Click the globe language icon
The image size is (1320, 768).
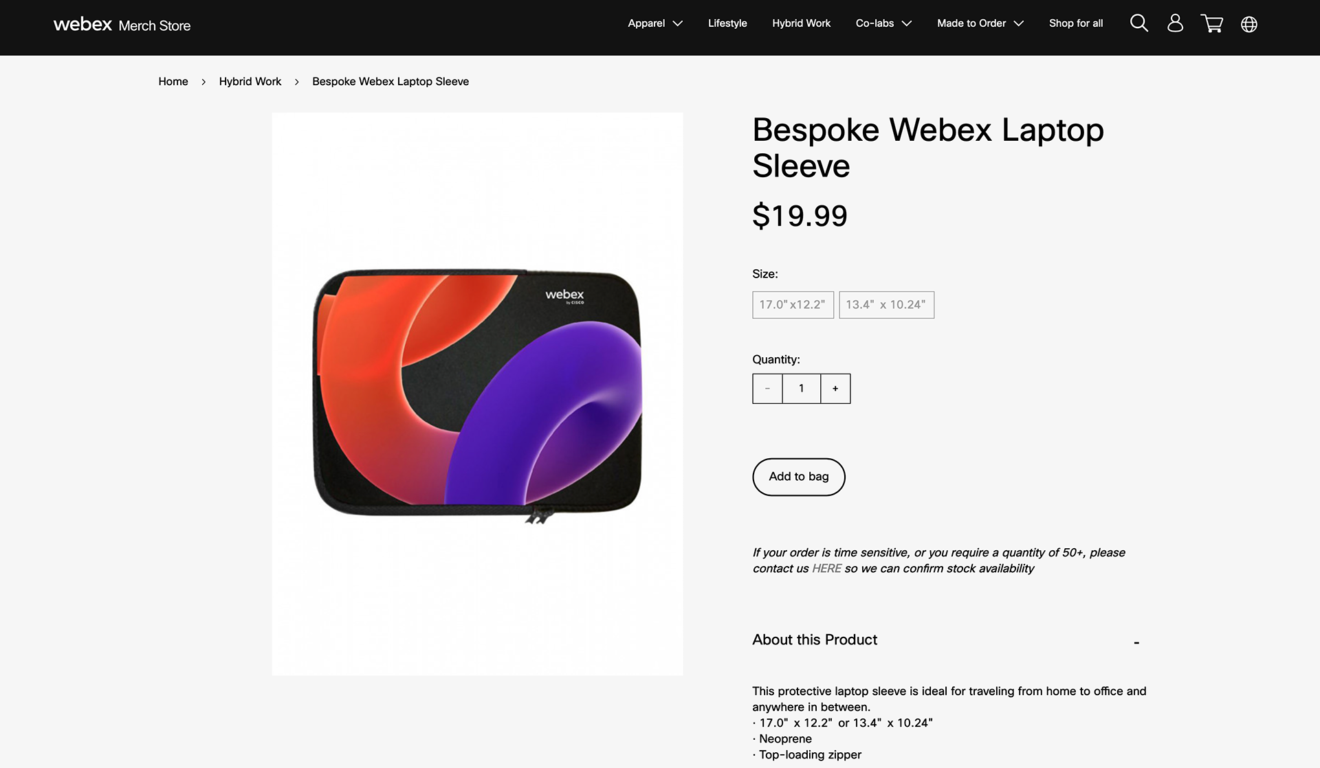click(x=1249, y=24)
